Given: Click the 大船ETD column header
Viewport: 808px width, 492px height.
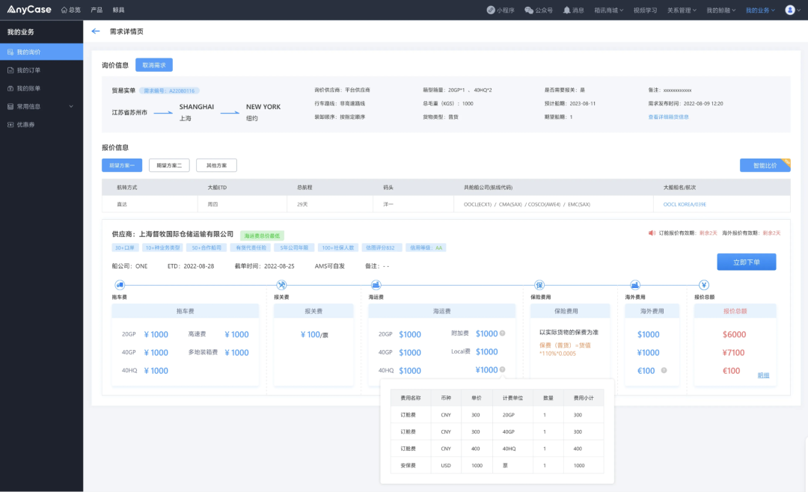Looking at the screenshot, I should (217, 188).
